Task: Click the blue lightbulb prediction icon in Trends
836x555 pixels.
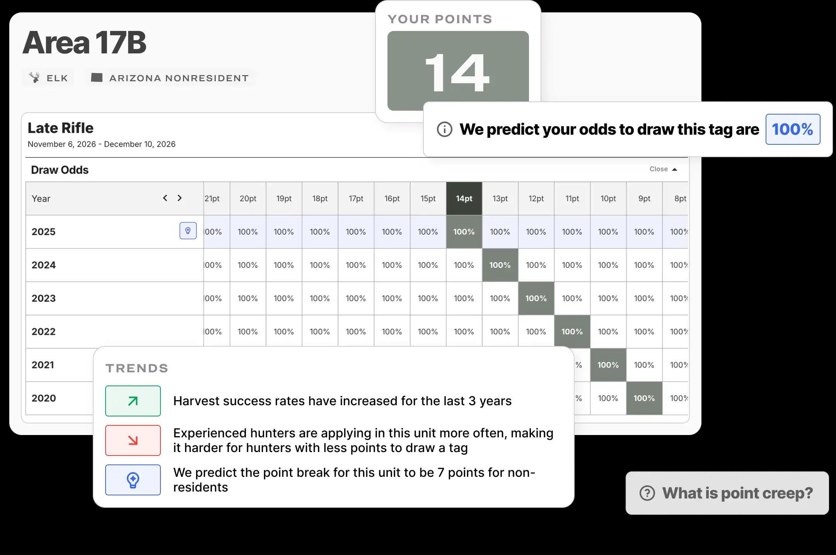Action: pyautogui.click(x=133, y=480)
